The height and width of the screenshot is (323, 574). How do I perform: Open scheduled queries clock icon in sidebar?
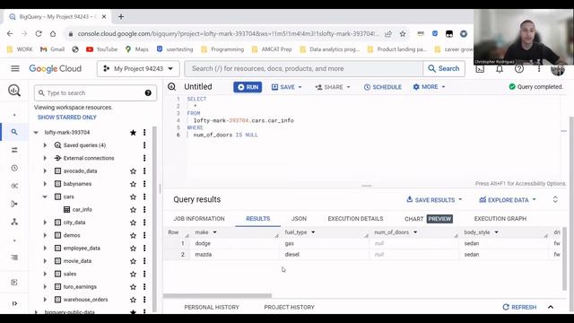14,168
